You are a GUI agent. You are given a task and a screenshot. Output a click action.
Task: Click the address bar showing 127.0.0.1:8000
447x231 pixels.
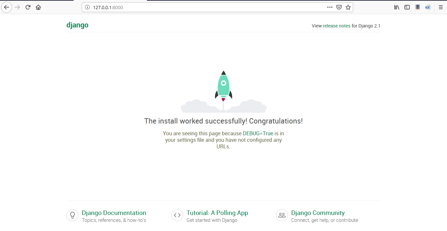(217, 7)
